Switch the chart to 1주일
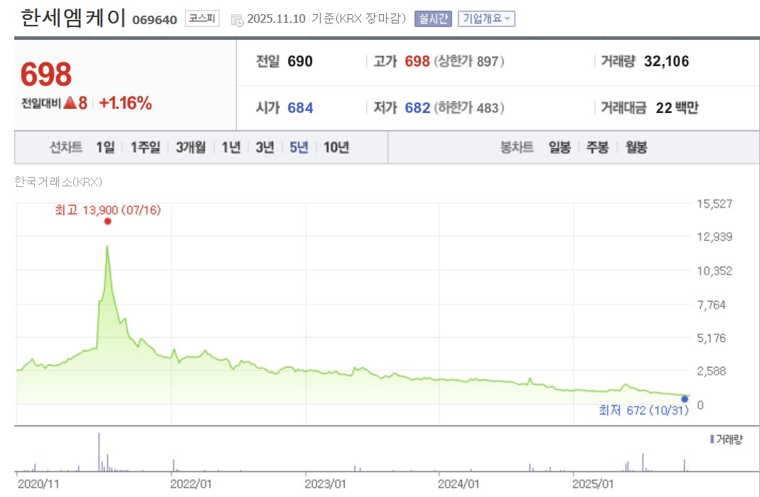 pyautogui.click(x=145, y=148)
